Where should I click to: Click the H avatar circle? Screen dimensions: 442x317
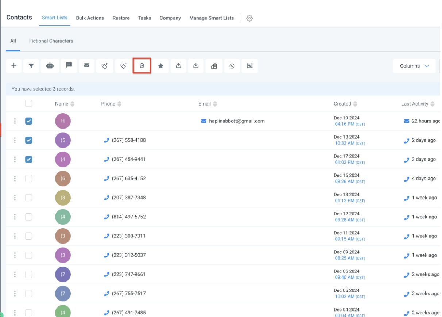(x=63, y=121)
